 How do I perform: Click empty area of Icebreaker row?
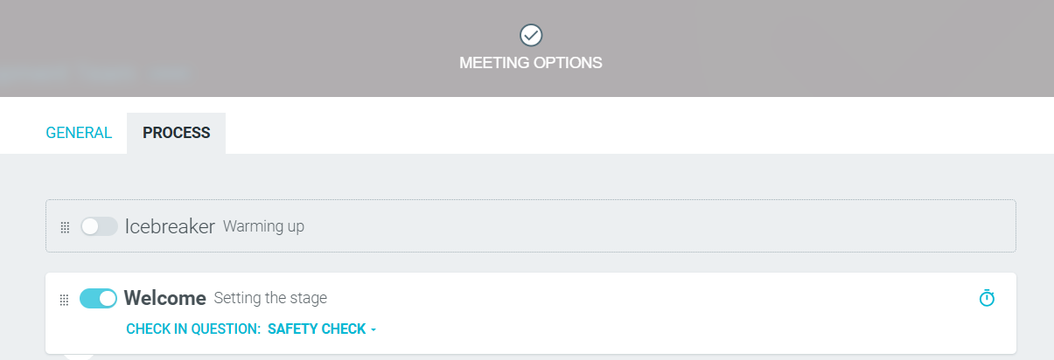tap(656, 227)
